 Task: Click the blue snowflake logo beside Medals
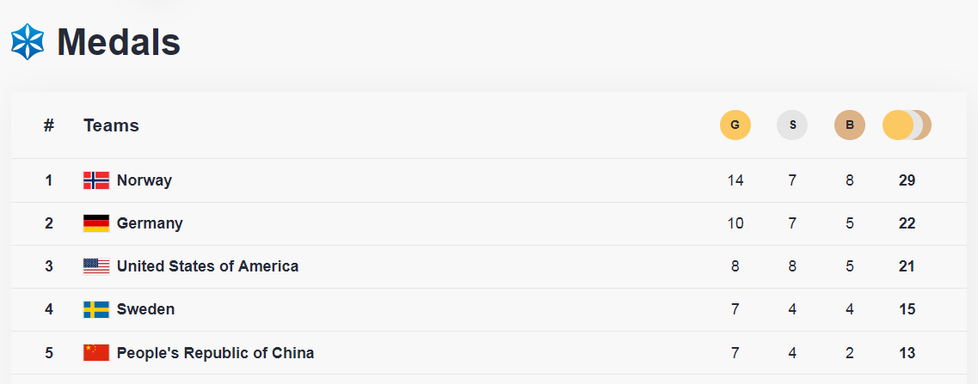[28, 42]
